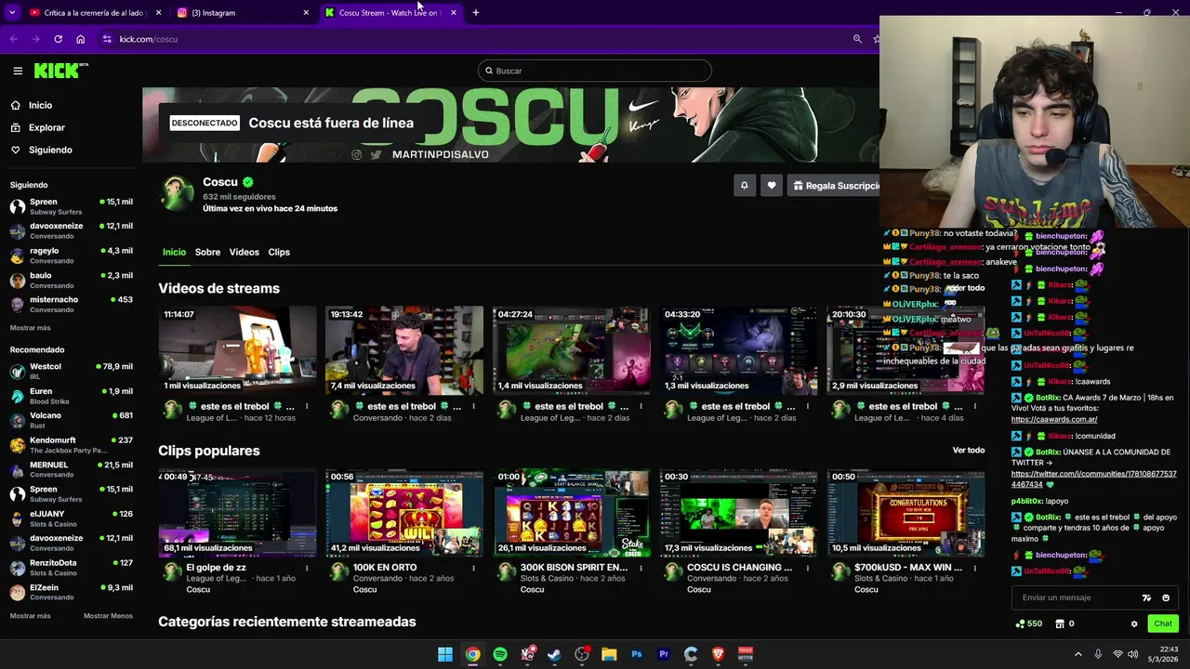Click Ver todo next to Clips populares
The width and height of the screenshot is (1190, 669).
tap(968, 450)
